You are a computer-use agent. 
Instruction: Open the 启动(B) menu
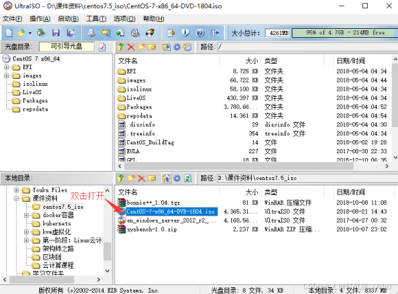click(68, 19)
